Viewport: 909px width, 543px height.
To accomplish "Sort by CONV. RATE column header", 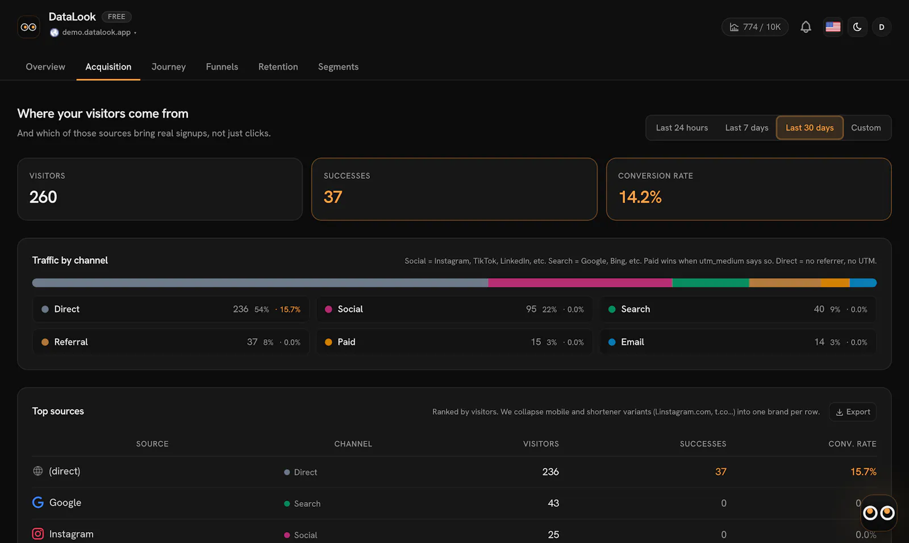I will tap(852, 444).
